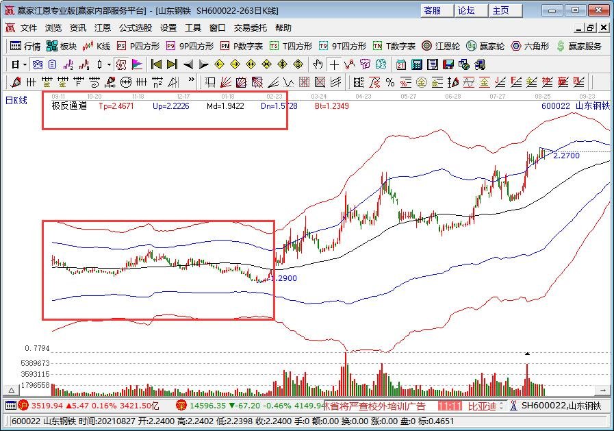The height and width of the screenshot is (431, 614).
Task: Select the zigzag wave line tool
Action: [289, 82]
